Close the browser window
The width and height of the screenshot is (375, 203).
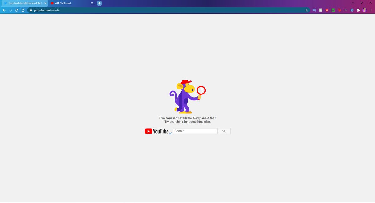coord(371,3)
